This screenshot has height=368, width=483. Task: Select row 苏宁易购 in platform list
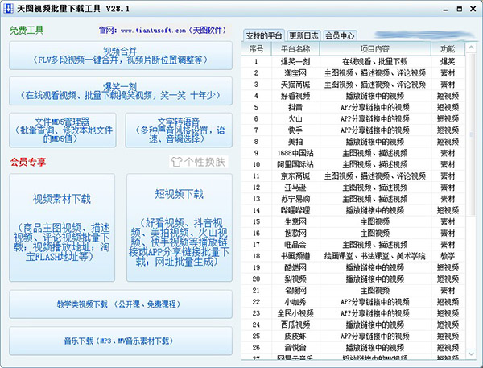coord(353,199)
